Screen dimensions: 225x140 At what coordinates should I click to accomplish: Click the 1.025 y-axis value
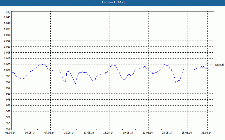point(8,41)
